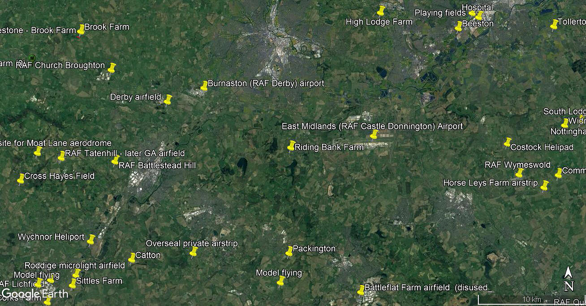Click the Brook Farm yellow pushpin
Screen dimensions: 586x306
pyautogui.click(x=81, y=30)
